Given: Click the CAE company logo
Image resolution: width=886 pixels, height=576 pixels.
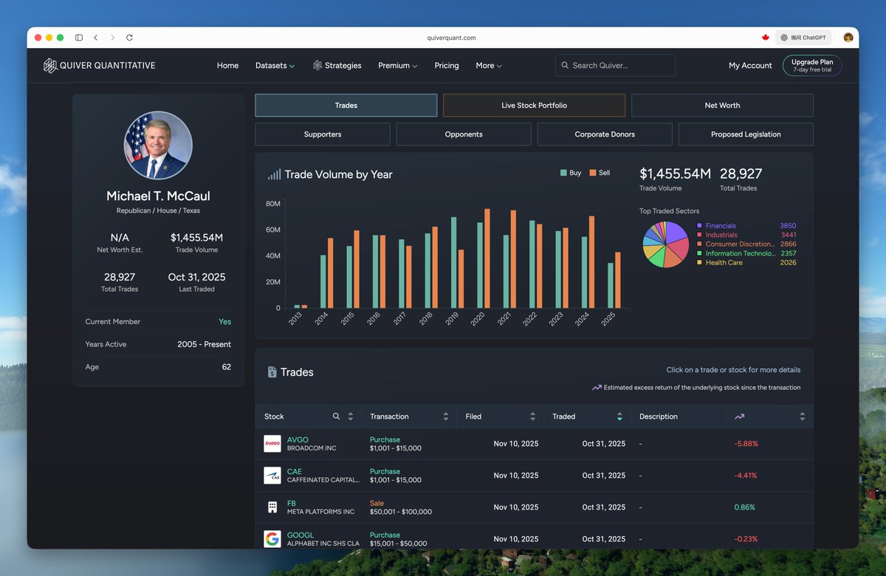Looking at the screenshot, I should 272,476.
